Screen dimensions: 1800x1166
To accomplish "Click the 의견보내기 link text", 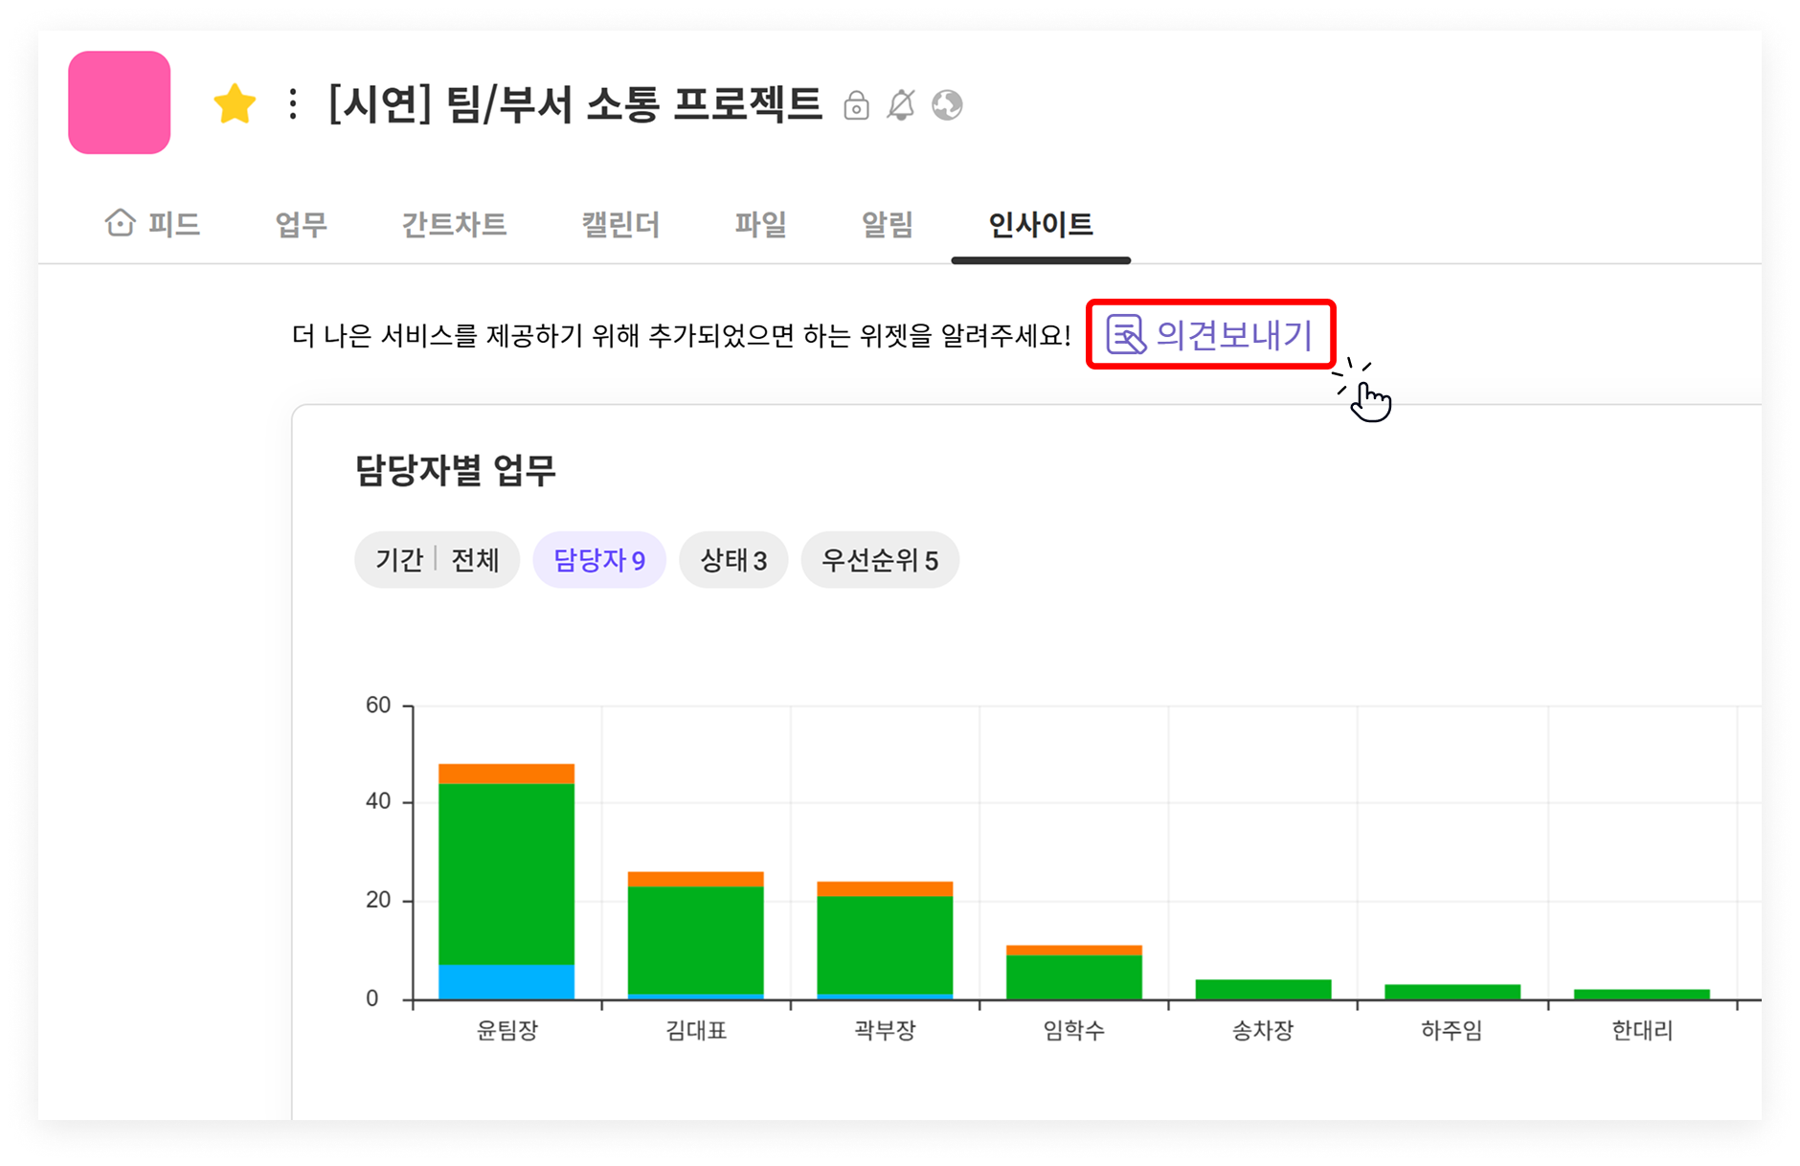I will coord(1234,335).
